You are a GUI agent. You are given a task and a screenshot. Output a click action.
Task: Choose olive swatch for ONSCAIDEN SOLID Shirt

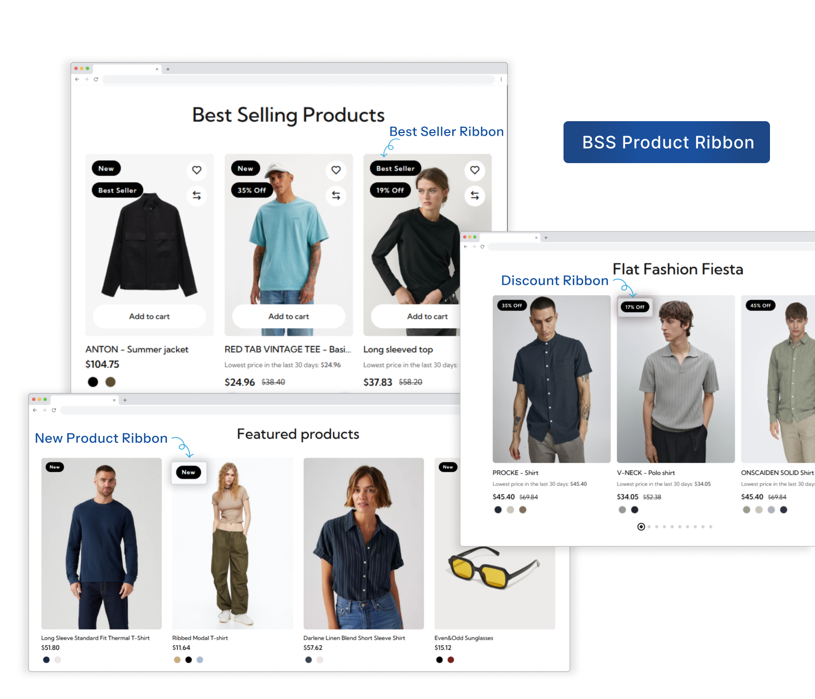coord(746,510)
